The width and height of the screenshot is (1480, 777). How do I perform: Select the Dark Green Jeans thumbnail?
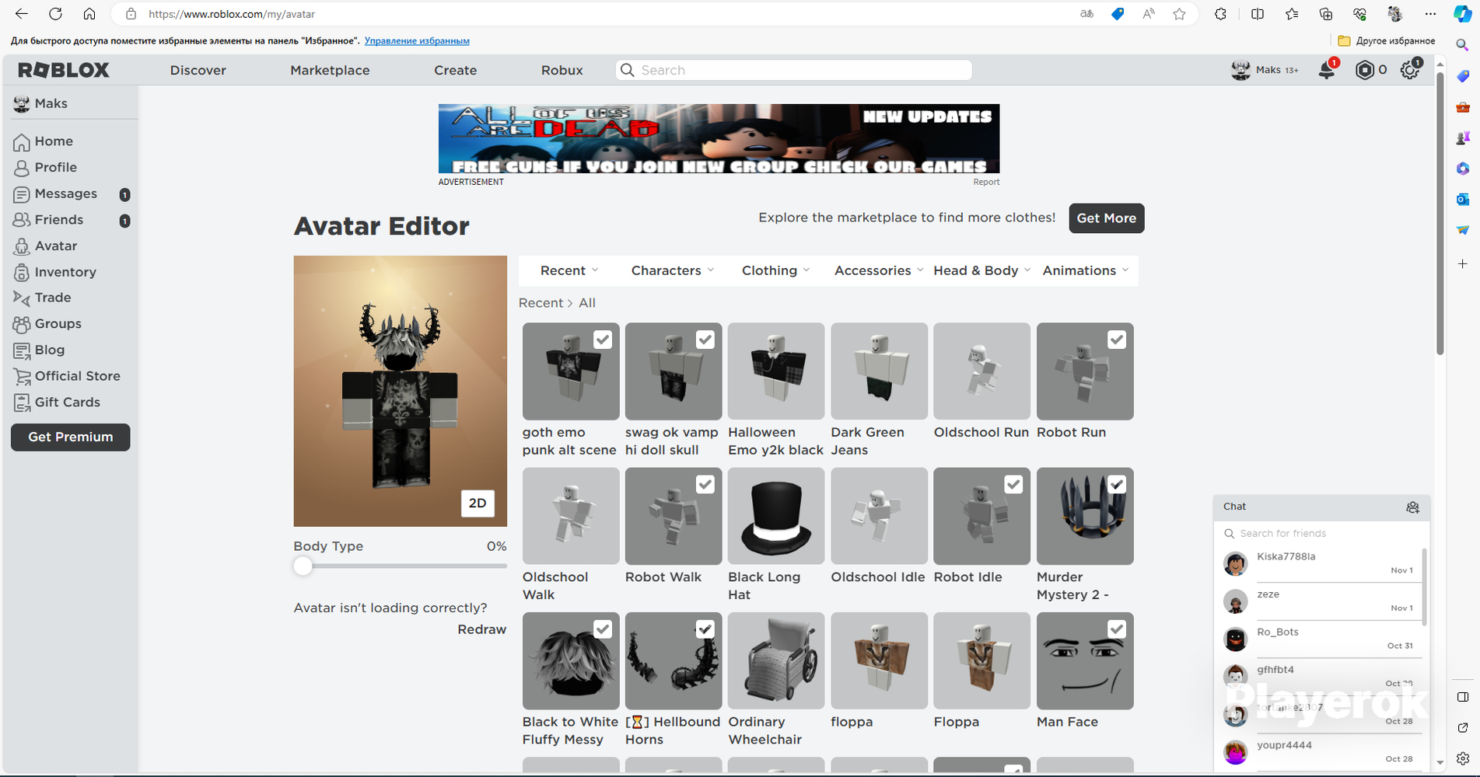pos(879,371)
